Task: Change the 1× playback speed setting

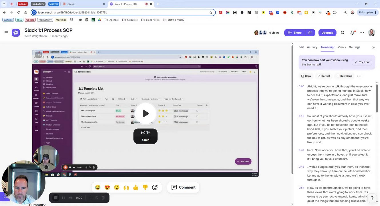Action: [x=146, y=133]
